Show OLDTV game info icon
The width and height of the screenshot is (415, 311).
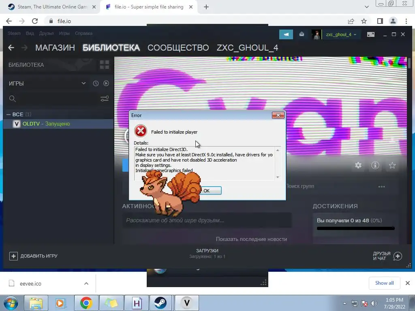pyautogui.click(x=375, y=165)
